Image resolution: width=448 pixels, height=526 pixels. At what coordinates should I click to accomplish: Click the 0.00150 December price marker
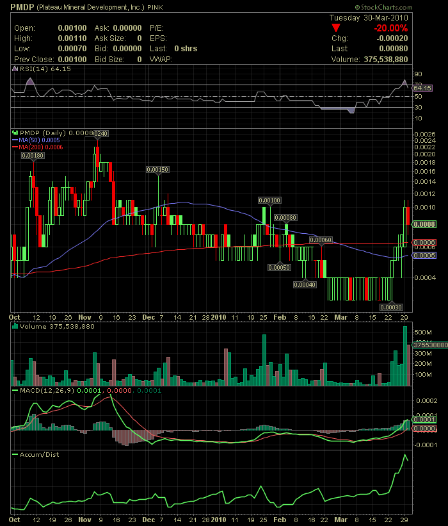157,170
